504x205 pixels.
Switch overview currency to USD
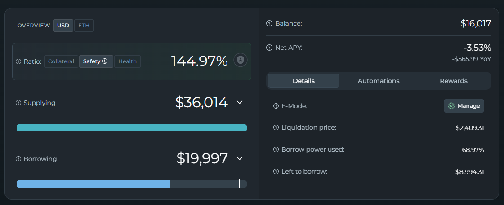click(x=63, y=26)
